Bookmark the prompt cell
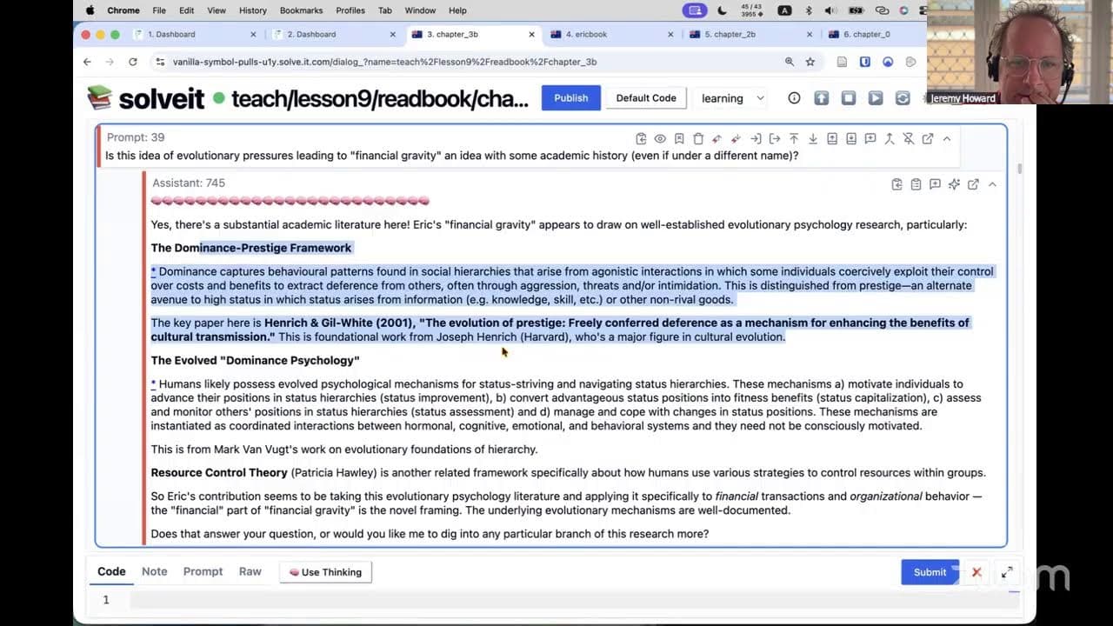 pyautogui.click(x=679, y=138)
